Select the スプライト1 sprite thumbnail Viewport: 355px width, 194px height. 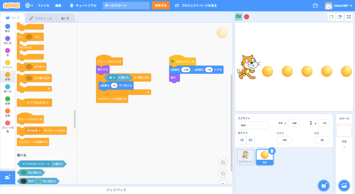[x=245, y=157]
